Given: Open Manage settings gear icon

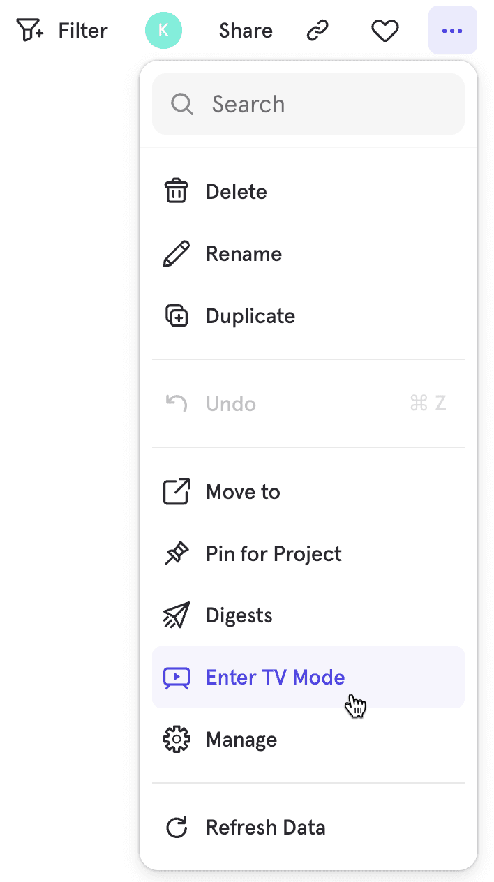Looking at the screenshot, I should [176, 740].
